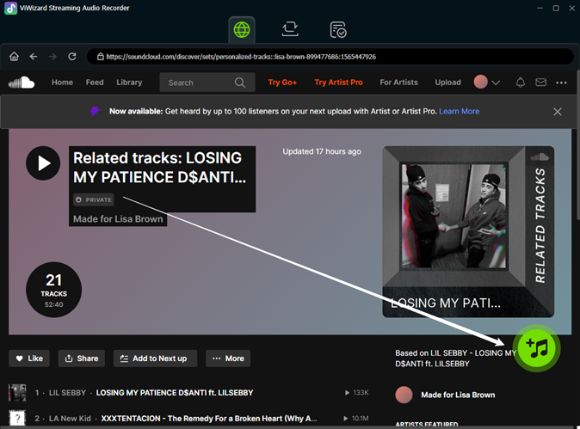The width and height of the screenshot is (580, 429).
Task: Expand the user avatar dropdown
Action: (x=487, y=83)
